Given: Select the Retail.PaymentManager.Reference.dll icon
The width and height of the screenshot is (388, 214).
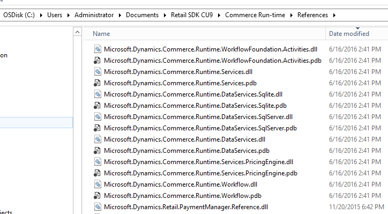Looking at the screenshot, I should point(98,207).
